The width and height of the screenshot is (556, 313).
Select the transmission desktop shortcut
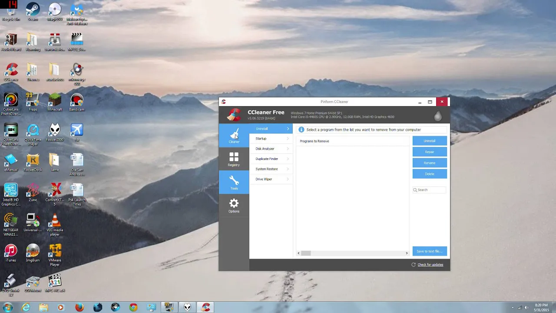tap(55, 42)
